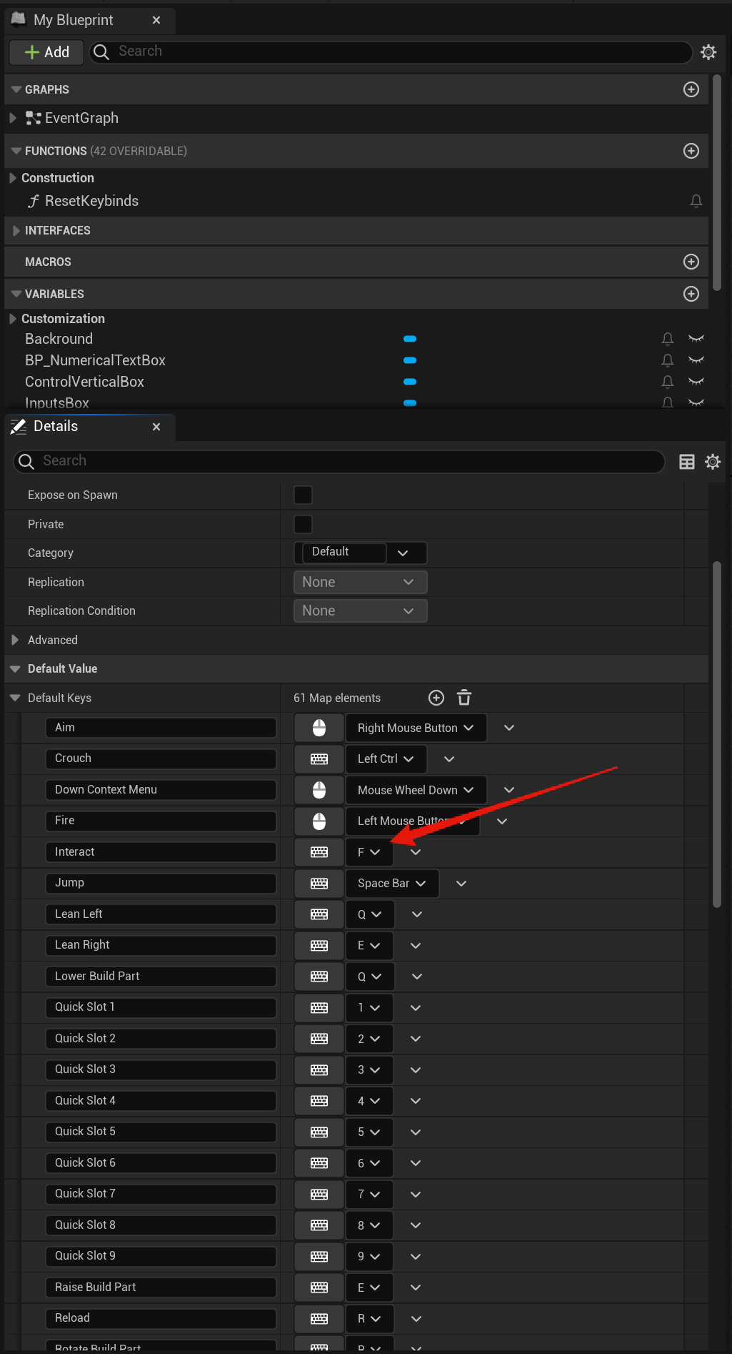
Task: Open My Blueprint settings gear
Action: pyautogui.click(x=708, y=52)
